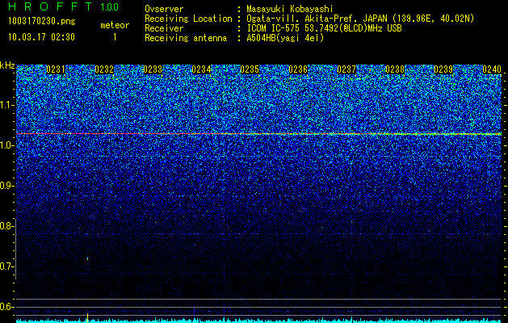Click the 0232 time marker
508x323 pixels.
(x=104, y=69)
